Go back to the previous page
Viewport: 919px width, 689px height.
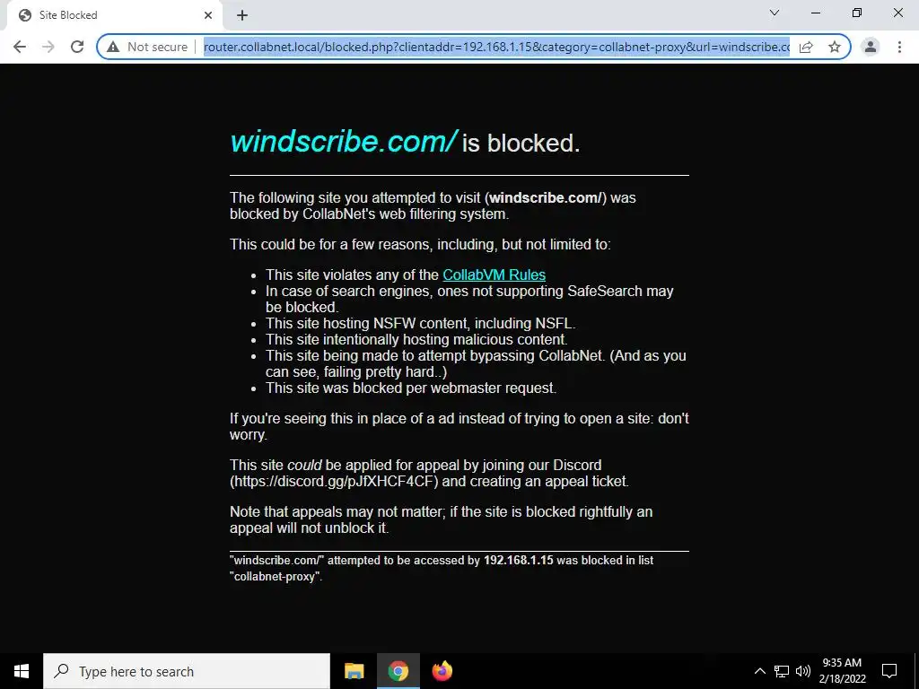tap(20, 47)
